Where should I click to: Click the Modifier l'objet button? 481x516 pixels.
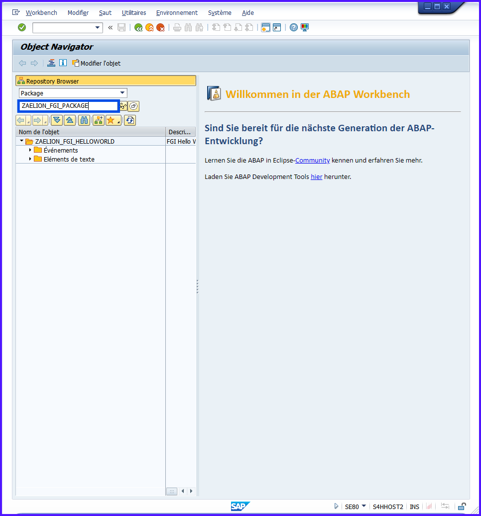pos(97,63)
